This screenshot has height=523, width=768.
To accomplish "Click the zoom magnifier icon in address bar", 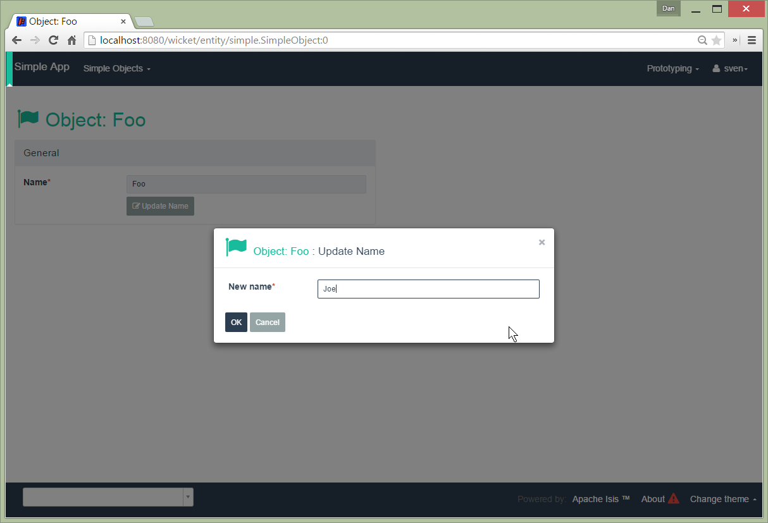I will pos(702,40).
